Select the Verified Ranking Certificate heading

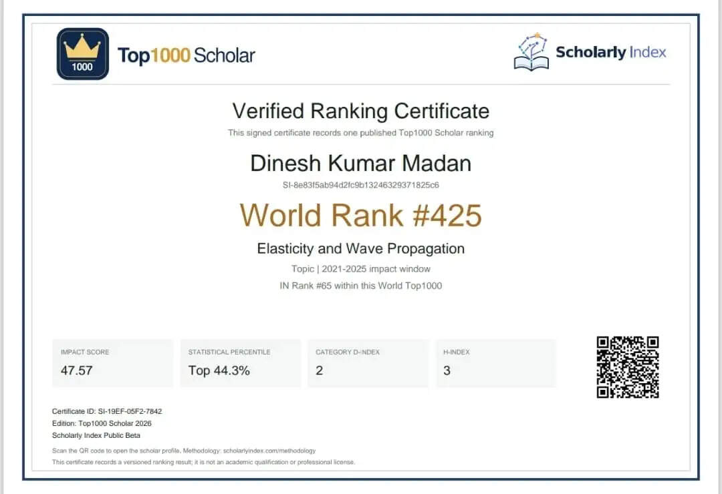click(x=360, y=111)
